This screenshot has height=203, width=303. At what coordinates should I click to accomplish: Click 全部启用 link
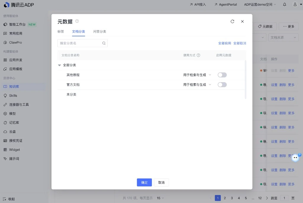tap(225, 43)
